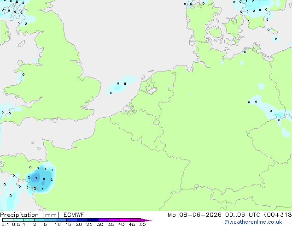Click the '7' precipitation value over Brittany
This screenshot has height=226, width=292.
point(36,178)
